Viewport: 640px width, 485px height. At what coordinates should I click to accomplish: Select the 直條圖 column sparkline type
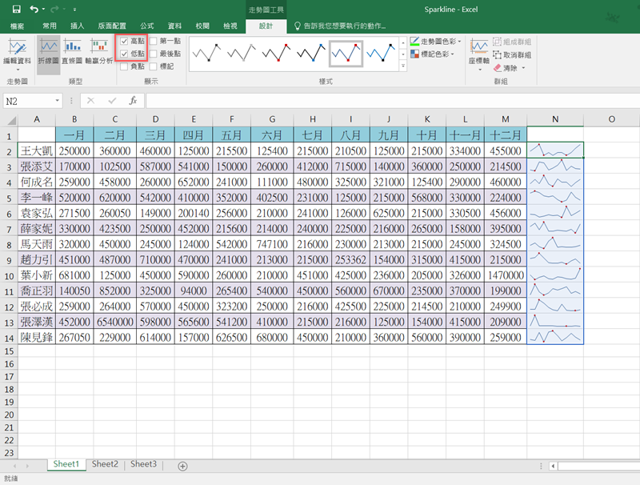[73, 53]
